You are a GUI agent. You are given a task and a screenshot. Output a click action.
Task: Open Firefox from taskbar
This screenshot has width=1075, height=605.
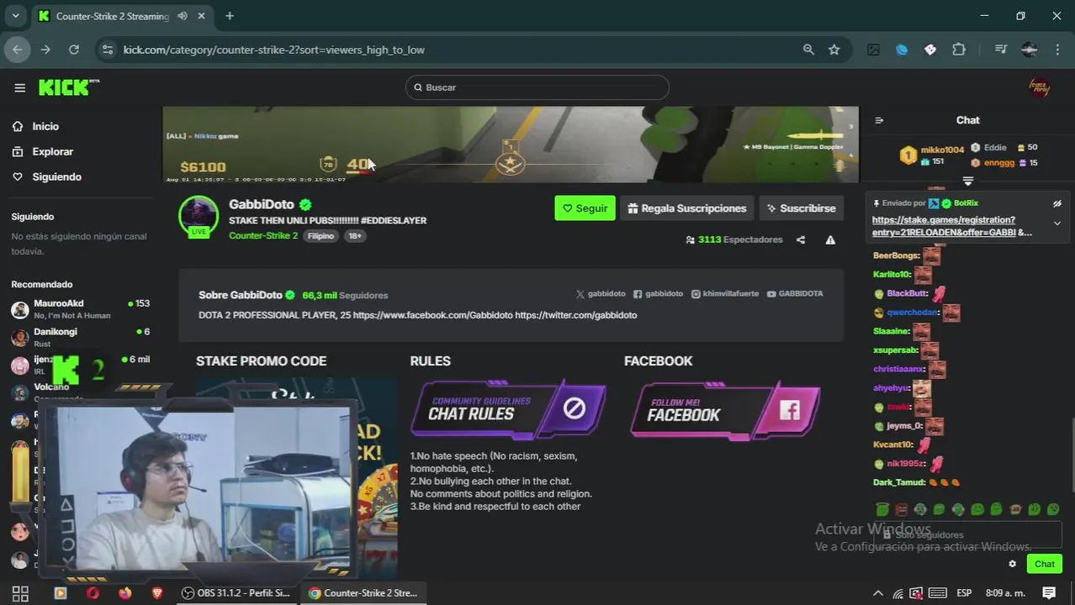pyautogui.click(x=125, y=592)
